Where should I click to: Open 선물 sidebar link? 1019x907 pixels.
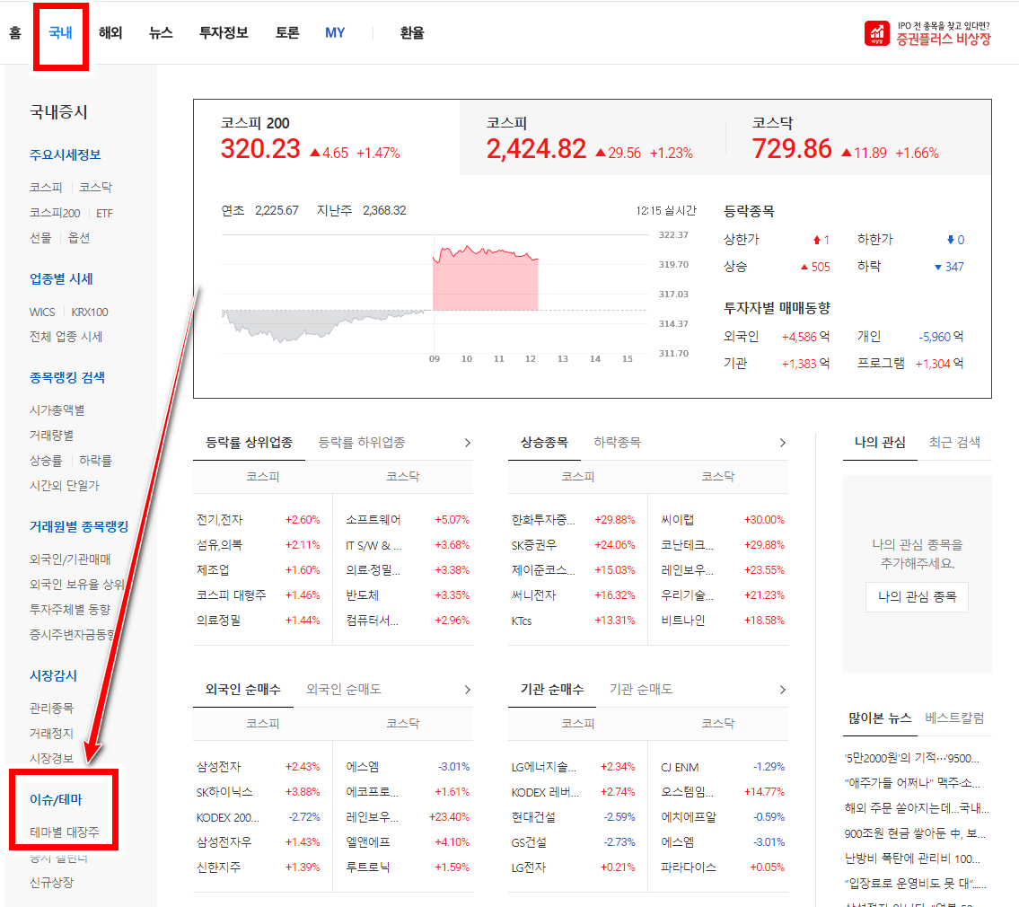click(40, 238)
